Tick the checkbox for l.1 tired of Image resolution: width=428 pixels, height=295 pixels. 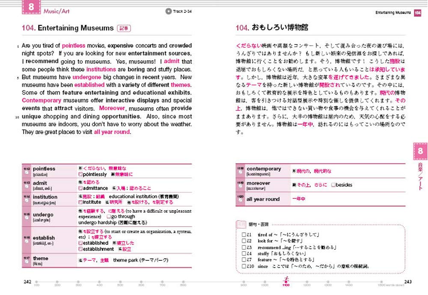[x=244, y=234]
